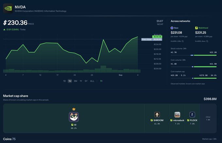Image resolution: width=222 pixels, height=143 pixels.
Task: Select the 5Y time range
Action: click(x=86, y=81)
